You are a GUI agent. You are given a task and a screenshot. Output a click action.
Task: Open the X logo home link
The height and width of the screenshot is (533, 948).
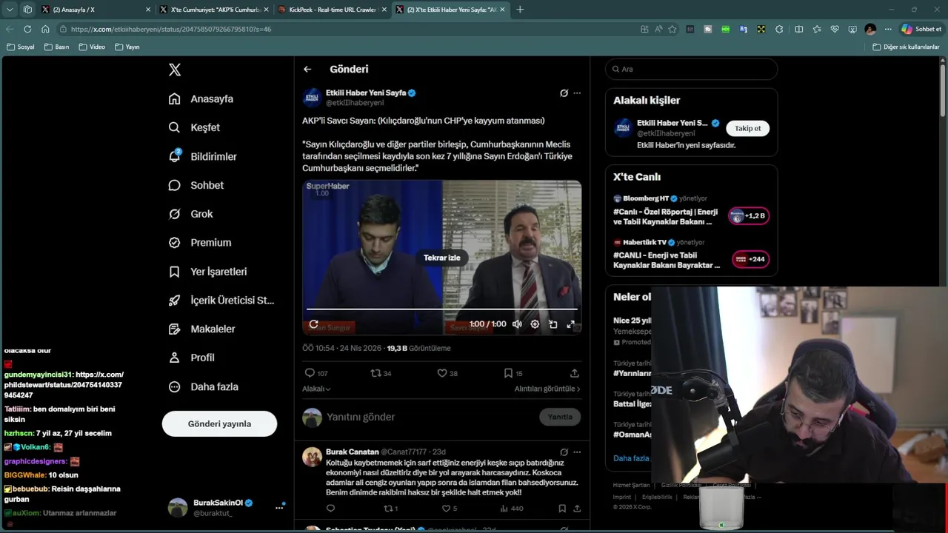pyautogui.click(x=175, y=70)
